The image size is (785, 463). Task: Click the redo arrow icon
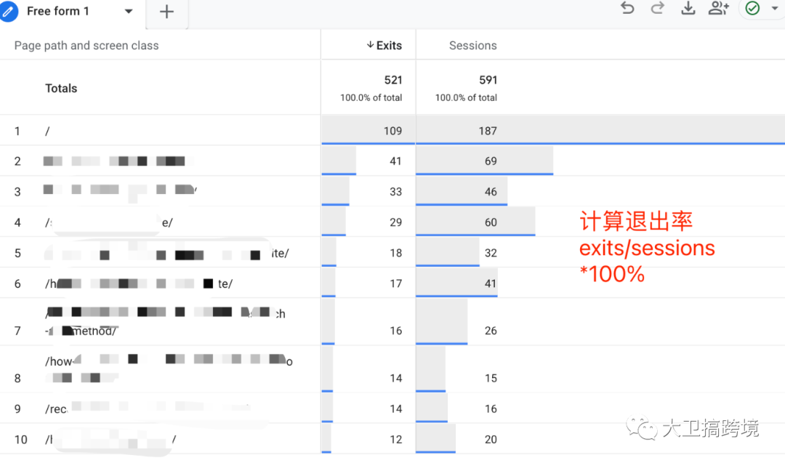coord(657,8)
